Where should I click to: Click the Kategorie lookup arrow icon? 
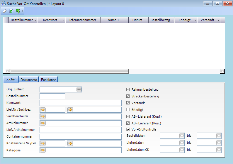43,150
